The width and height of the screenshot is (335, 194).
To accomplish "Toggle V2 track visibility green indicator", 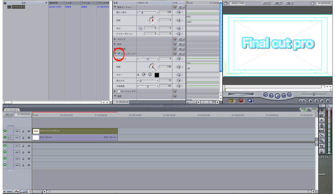I will pyautogui.click(x=5, y=131).
